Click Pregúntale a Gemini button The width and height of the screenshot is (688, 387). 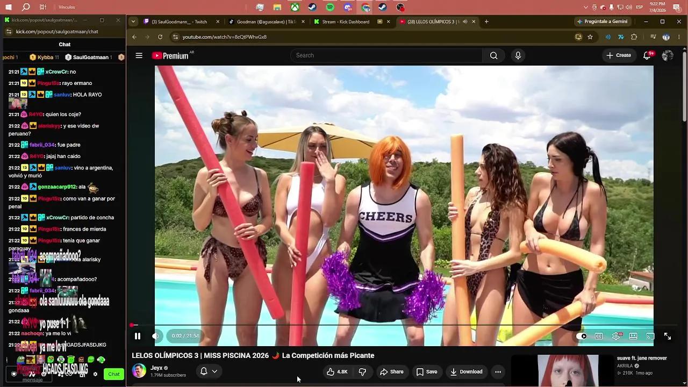point(602,21)
